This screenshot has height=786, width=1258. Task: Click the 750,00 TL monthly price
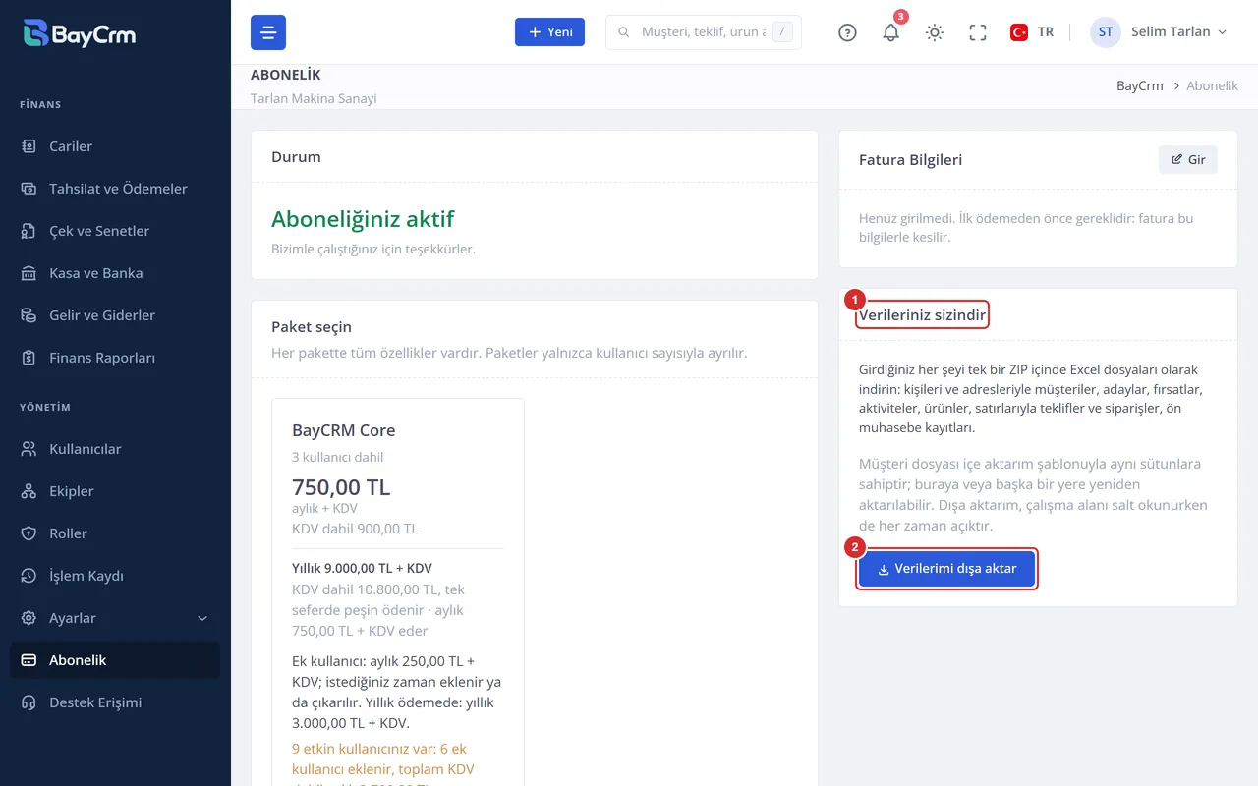click(341, 487)
